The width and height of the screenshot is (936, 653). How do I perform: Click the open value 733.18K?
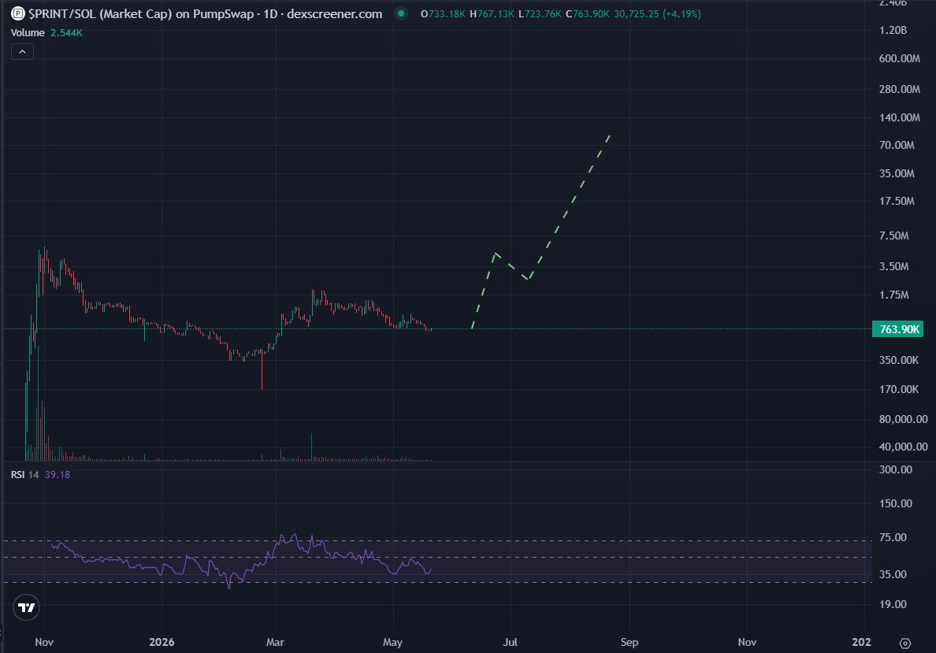[x=447, y=13]
